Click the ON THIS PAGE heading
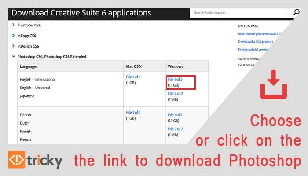 tap(248, 26)
